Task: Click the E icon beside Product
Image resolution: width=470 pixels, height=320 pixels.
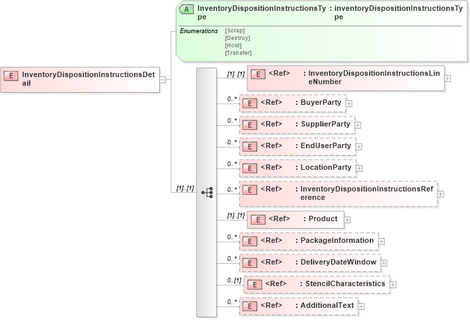Action: point(258,219)
